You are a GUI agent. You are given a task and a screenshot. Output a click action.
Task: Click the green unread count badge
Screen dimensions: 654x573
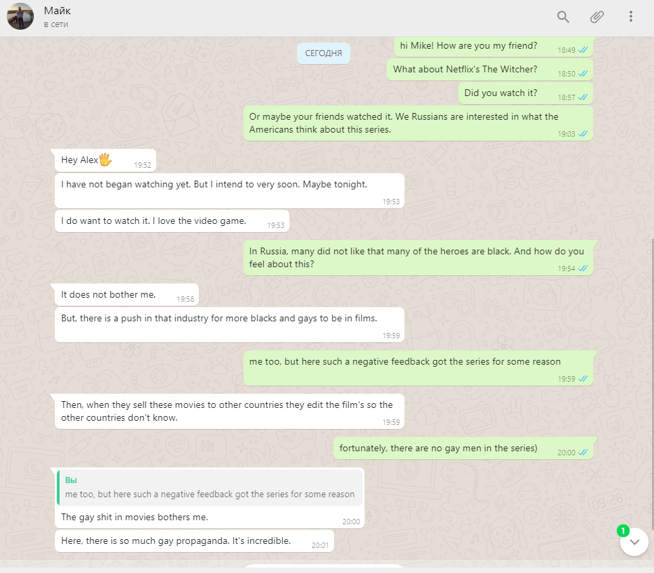click(623, 531)
